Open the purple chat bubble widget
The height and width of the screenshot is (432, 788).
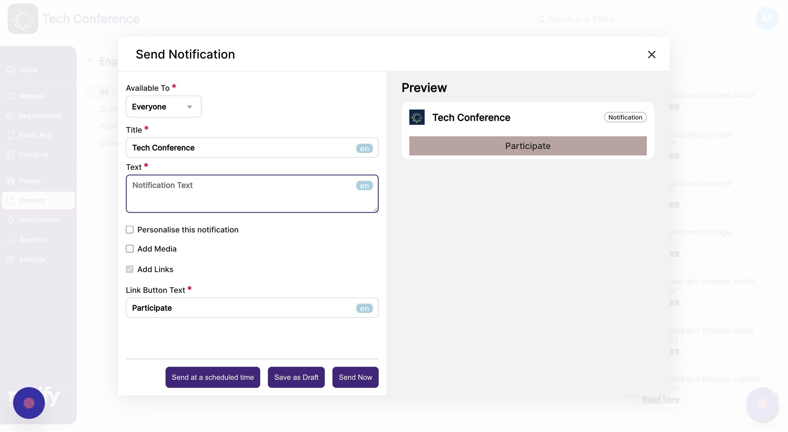[x=29, y=403]
